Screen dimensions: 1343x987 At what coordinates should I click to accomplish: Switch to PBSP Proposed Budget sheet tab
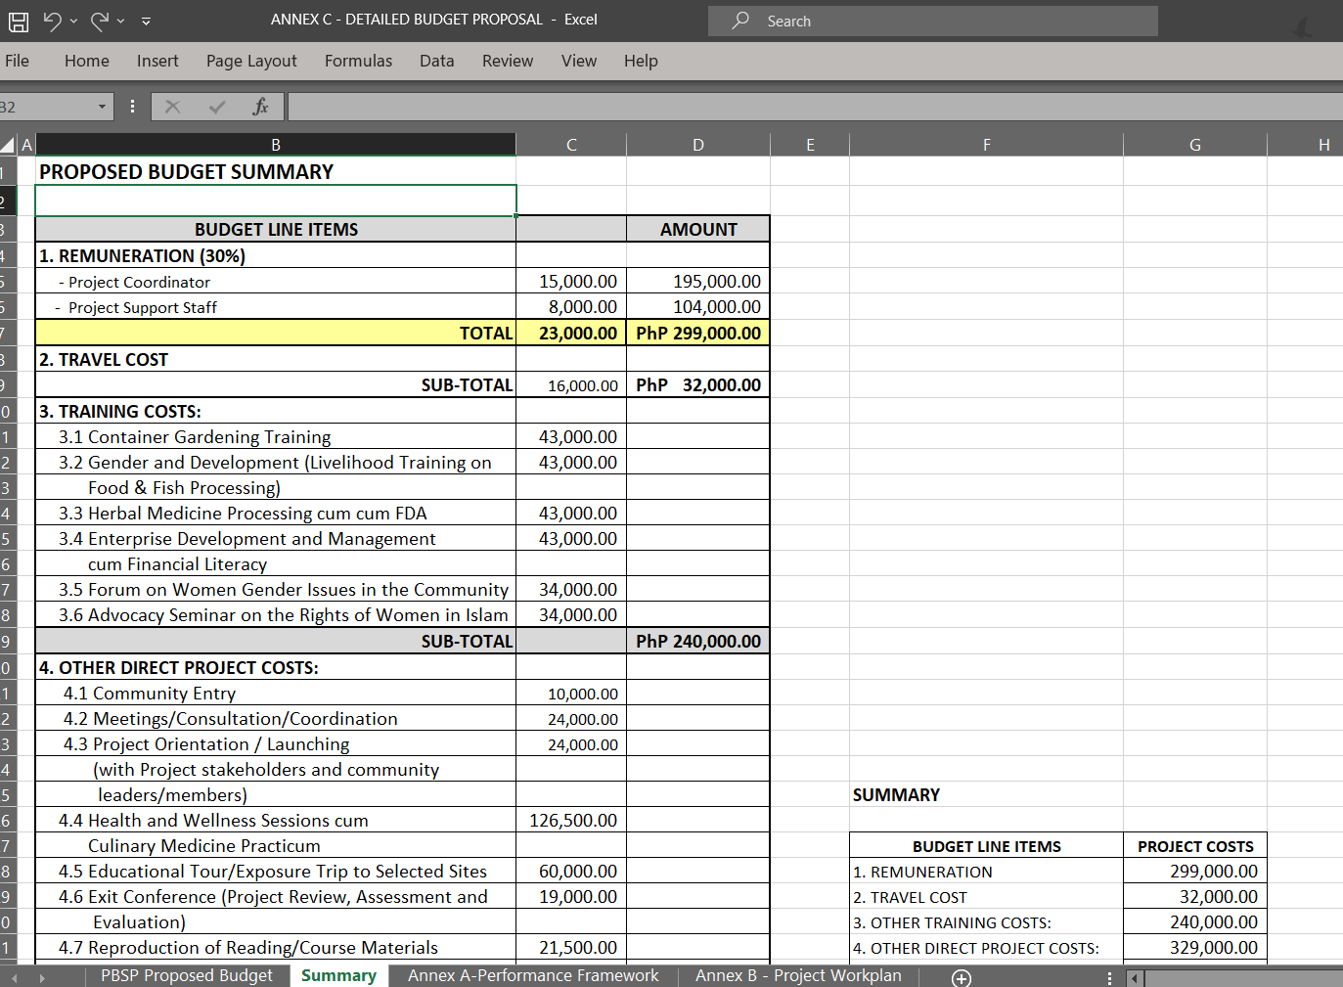coord(187,975)
